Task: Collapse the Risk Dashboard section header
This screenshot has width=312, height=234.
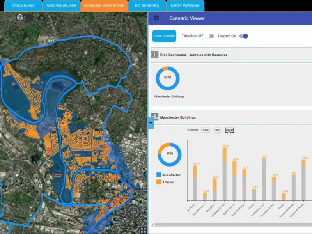Action: point(230,55)
